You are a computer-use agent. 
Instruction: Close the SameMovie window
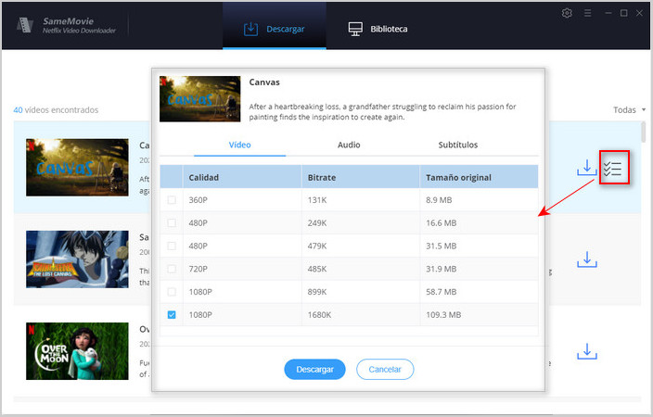click(639, 13)
